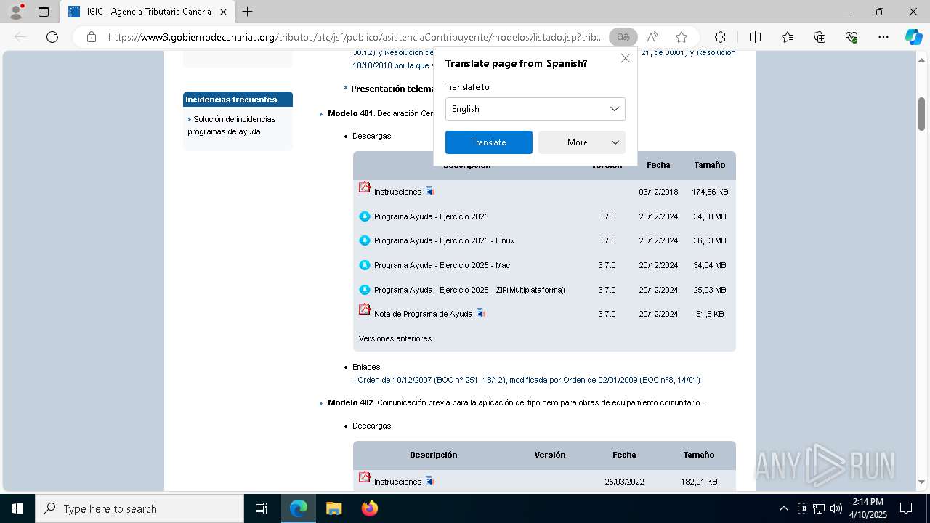The image size is (930, 523).
Task: Open the notification center
Action: pyautogui.click(x=906, y=508)
